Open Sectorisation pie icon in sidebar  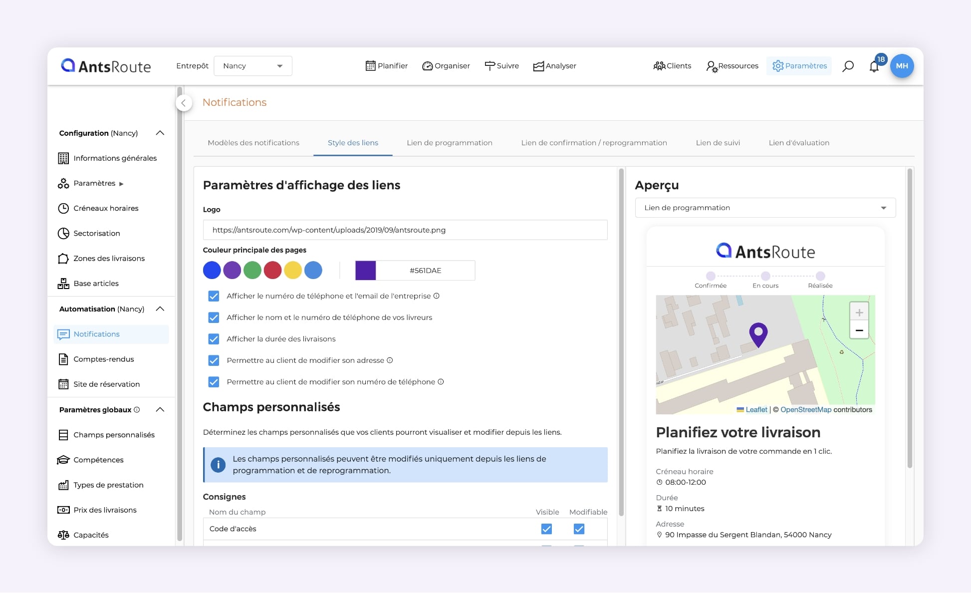click(x=63, y=233)
